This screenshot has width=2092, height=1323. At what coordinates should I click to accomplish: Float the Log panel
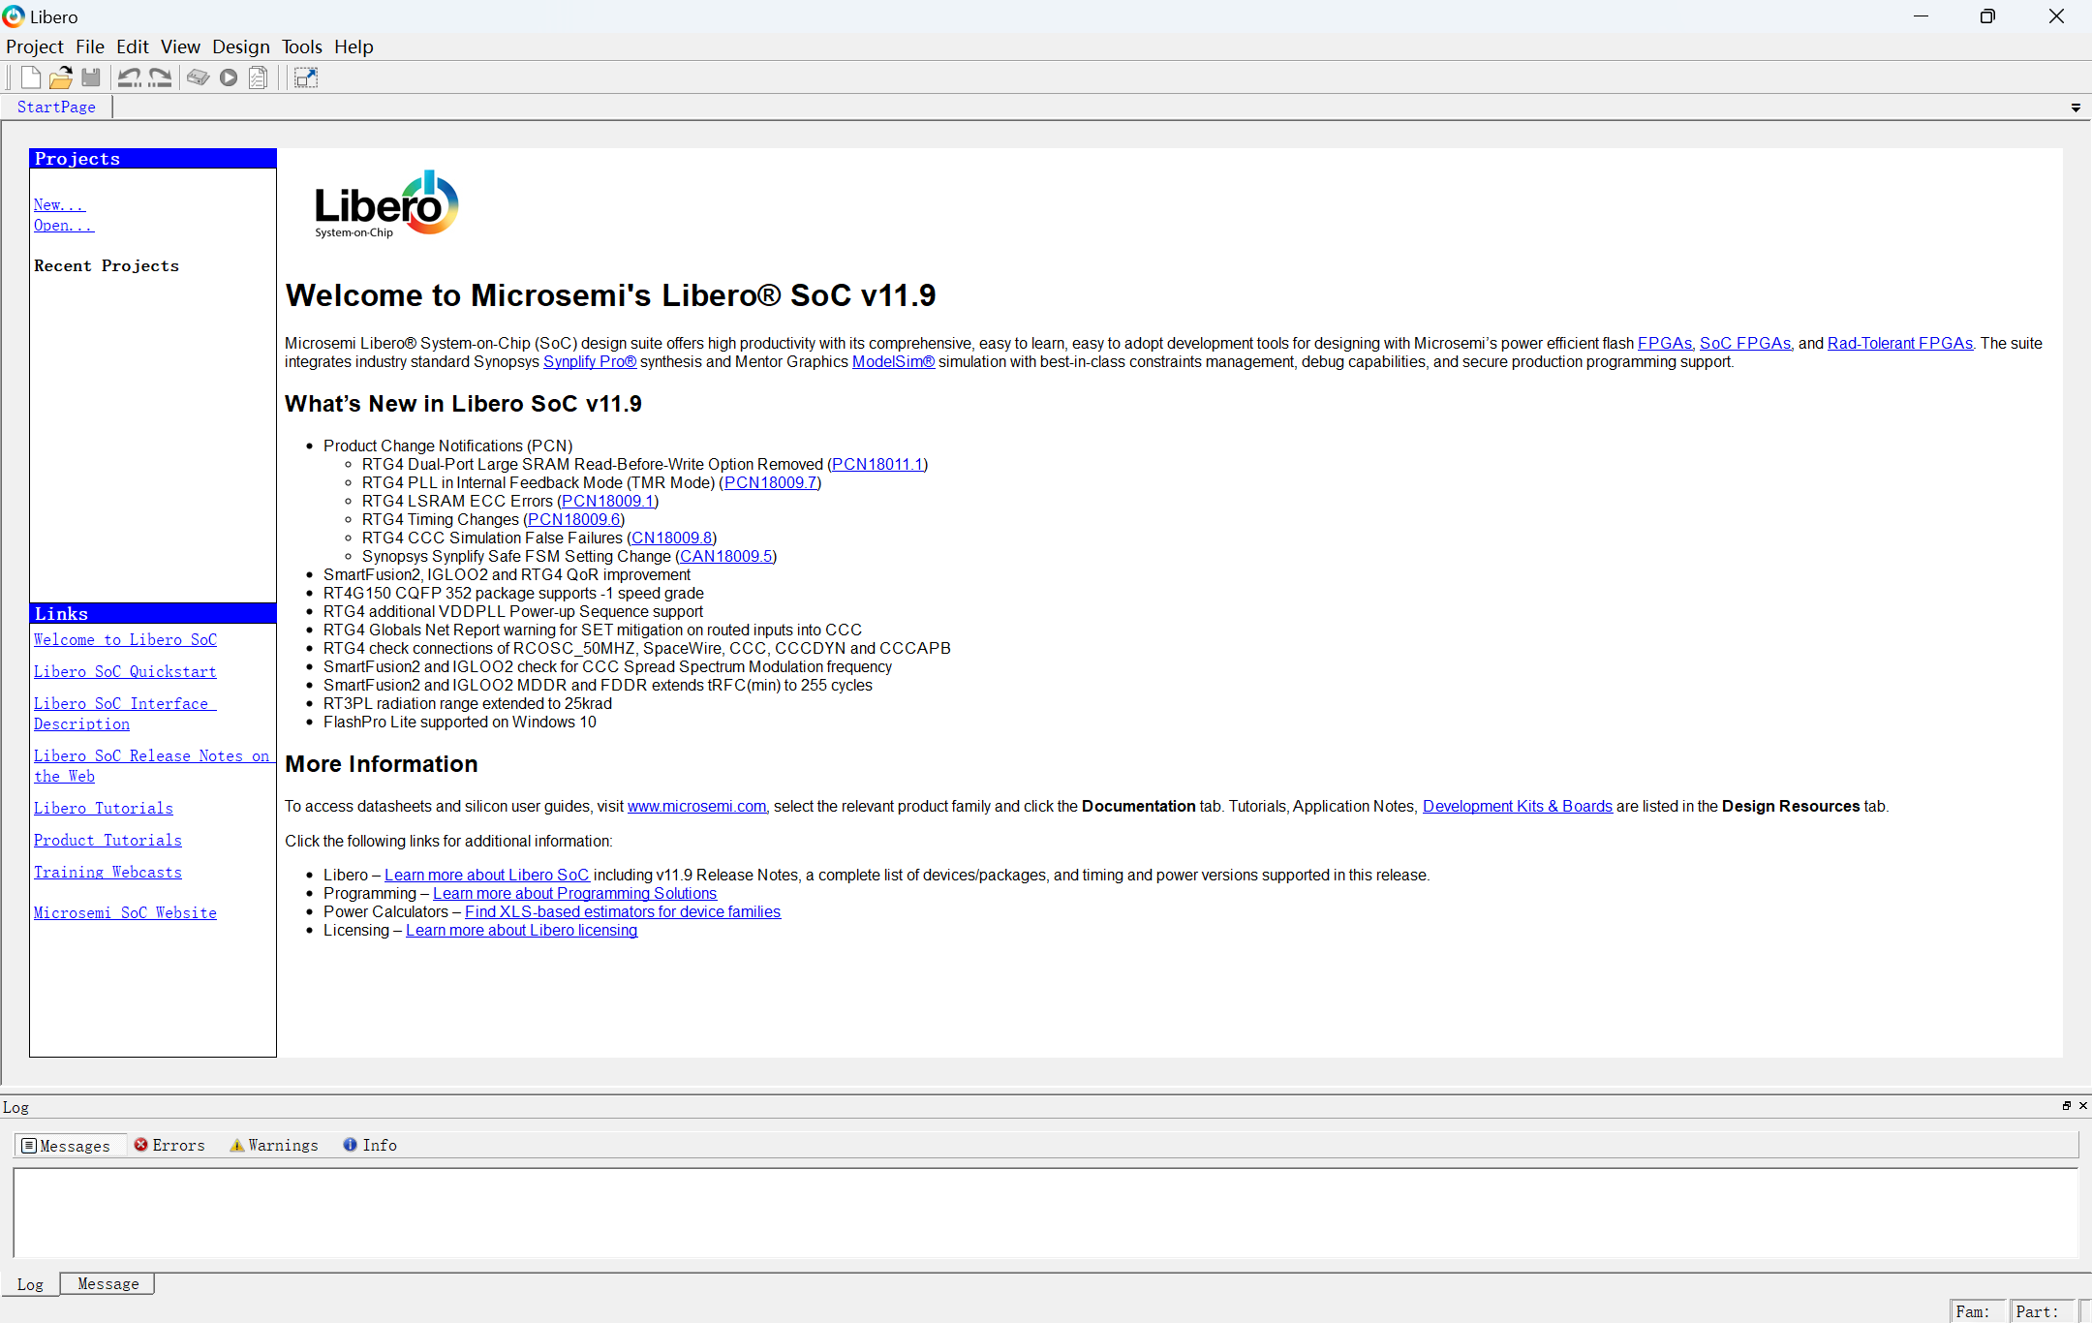(x=2066, y=1105)
